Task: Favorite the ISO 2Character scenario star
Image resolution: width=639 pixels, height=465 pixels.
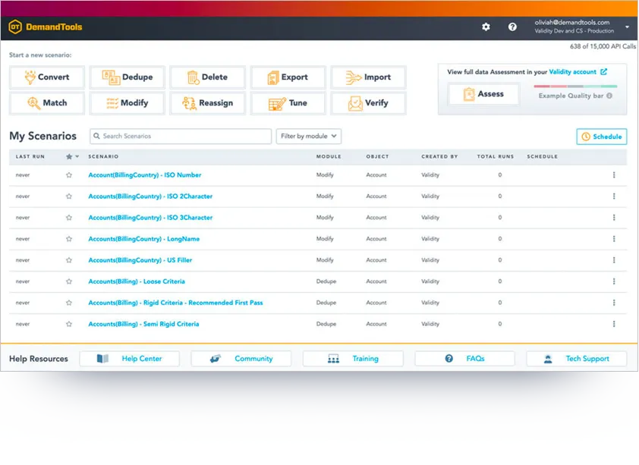Action: [69, 196]
